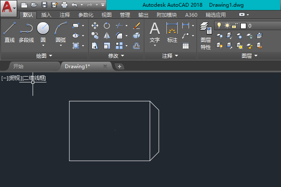The width and height of the screenshot is (281, 187).
Task: Toggle the lock padlock for layer 0
Action: (x=235, y=26)
